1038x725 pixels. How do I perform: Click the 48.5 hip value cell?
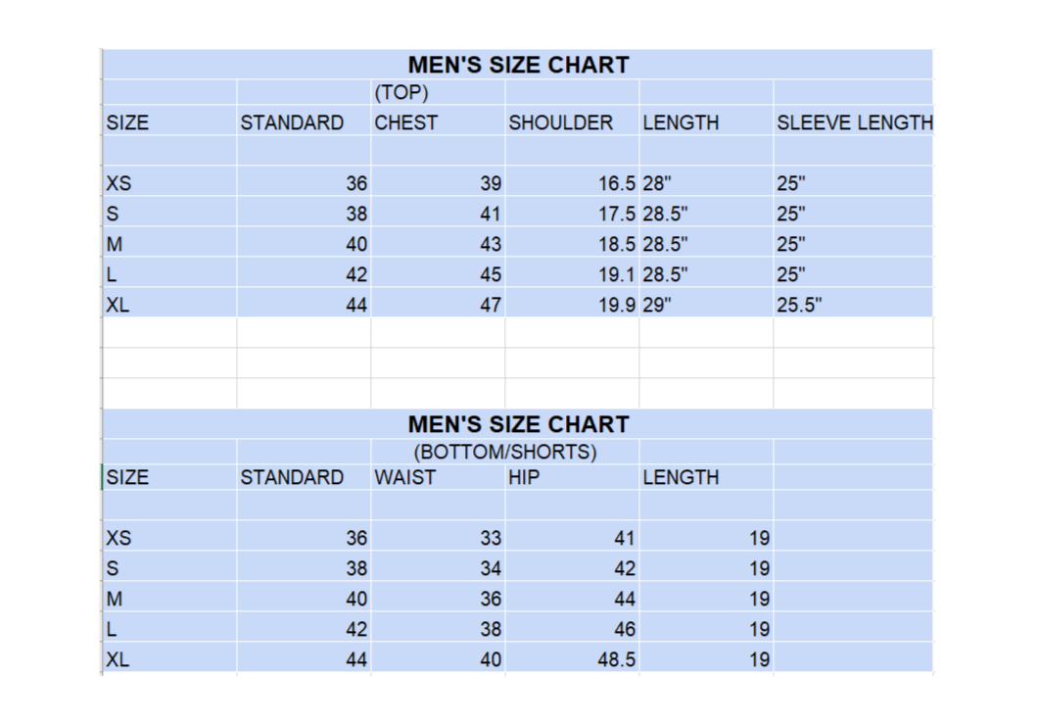tap(616, 660)
